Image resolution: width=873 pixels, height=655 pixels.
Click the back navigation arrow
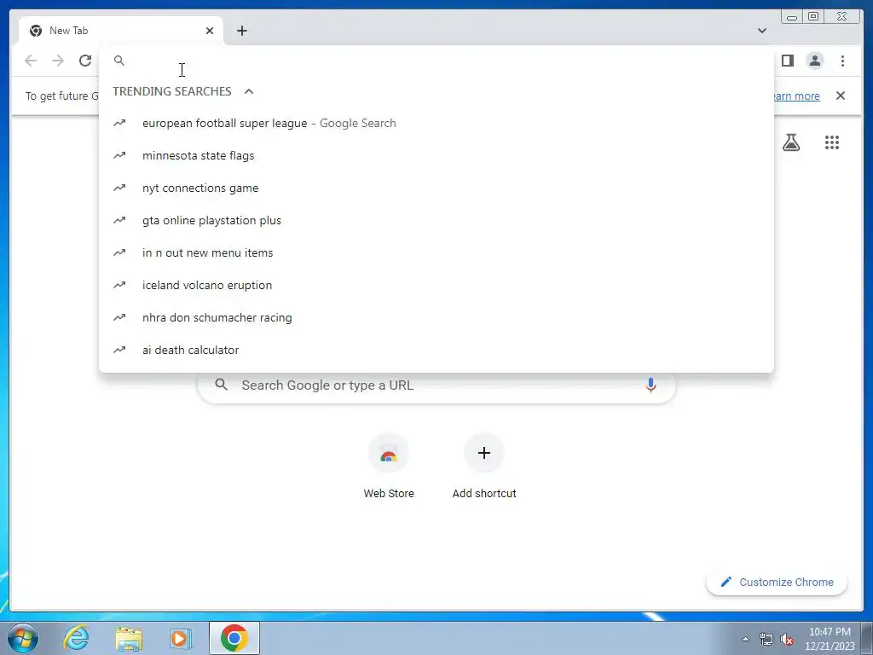pos(31,61)
